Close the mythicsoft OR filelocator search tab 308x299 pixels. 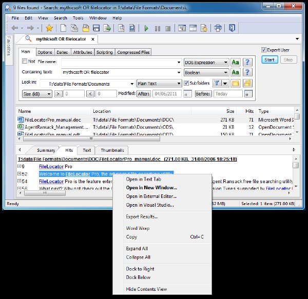pos(93,39)
